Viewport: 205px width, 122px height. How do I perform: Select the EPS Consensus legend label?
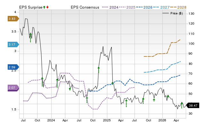click(85, 7)
